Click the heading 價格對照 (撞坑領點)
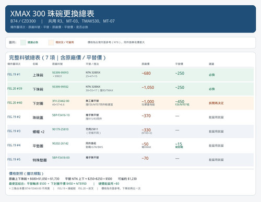The width and height of the screenshot is (261, 202). [x=26, y=173]
